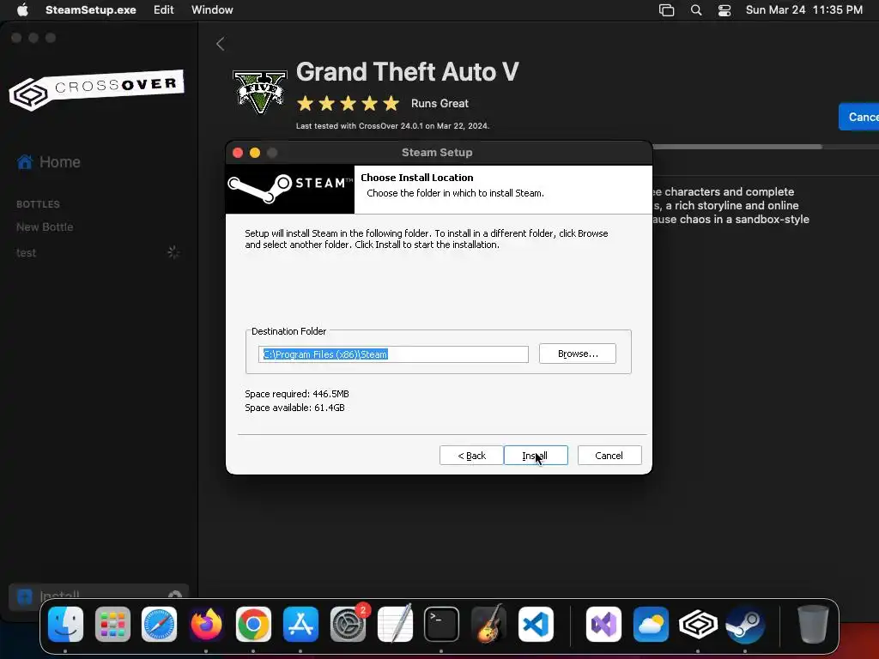This screenshot has width=879, height=659.
Task: Launch Visual Studio Code from Dock
Action: (x=536, y=624)
